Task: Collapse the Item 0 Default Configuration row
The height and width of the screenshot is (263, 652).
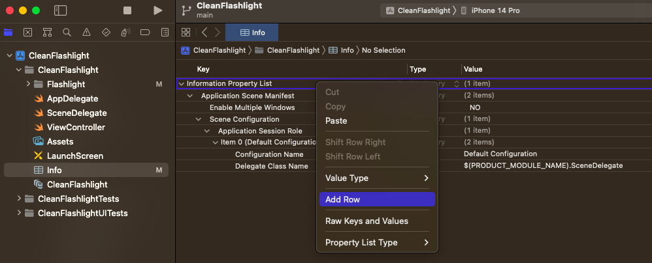Action: coord(215,143)
